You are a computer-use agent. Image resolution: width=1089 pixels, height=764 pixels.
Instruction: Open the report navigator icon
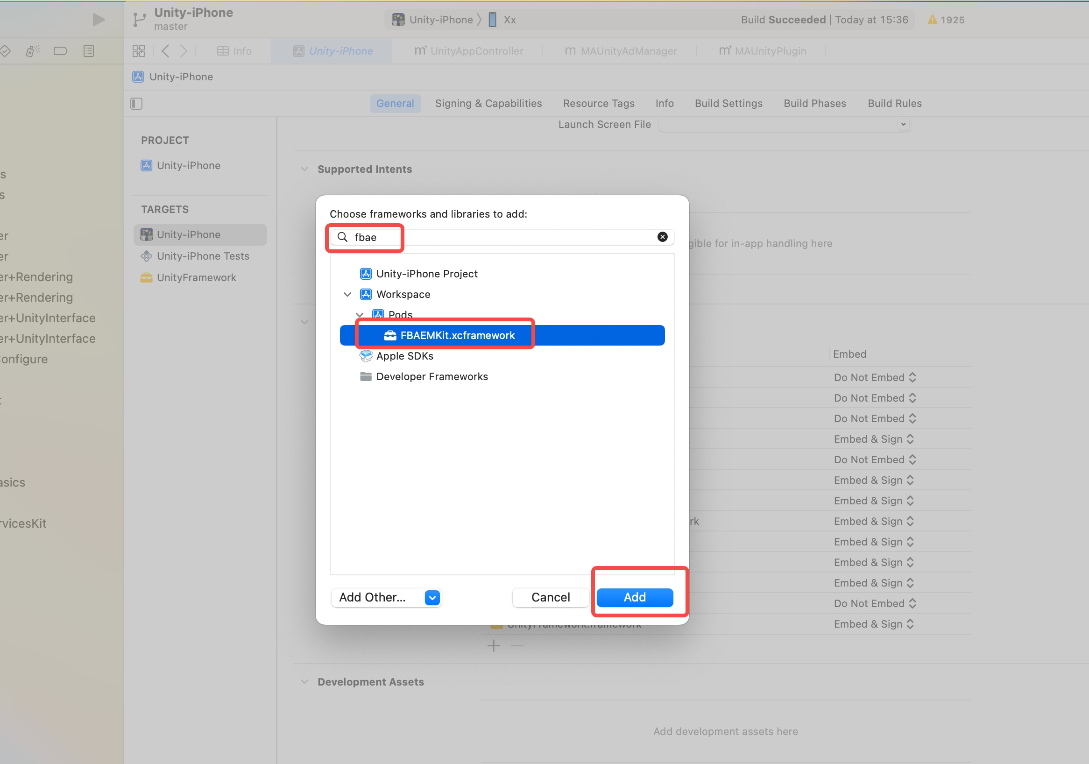pyautogui.click(x=89, y=51)
